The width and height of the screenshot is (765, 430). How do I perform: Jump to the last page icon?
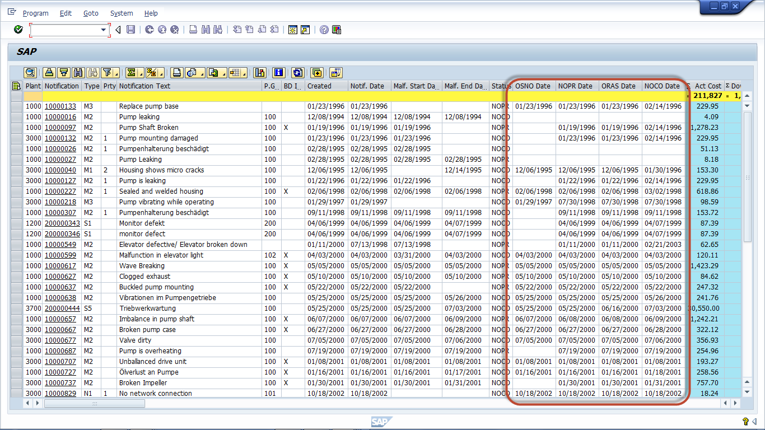[x=274, y=30]
